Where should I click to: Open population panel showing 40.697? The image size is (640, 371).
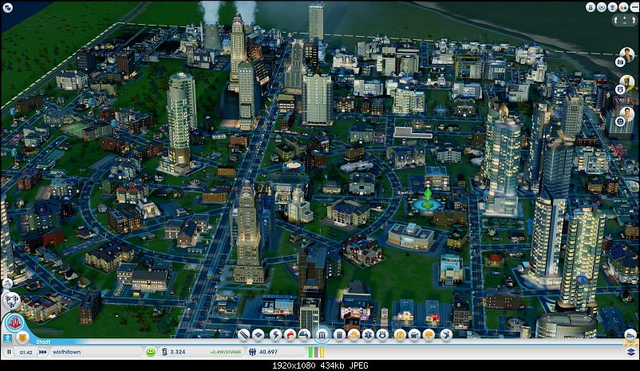point(275,352)
